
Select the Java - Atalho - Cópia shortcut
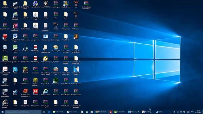(36, 14)
